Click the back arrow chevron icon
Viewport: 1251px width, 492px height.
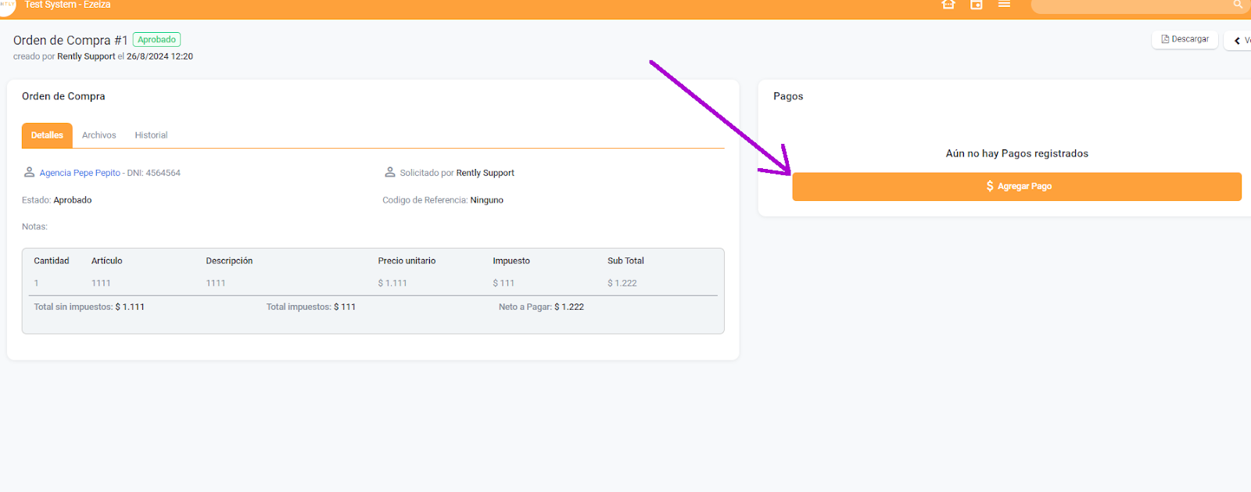pyautogui.click(x=1237, y=40)
